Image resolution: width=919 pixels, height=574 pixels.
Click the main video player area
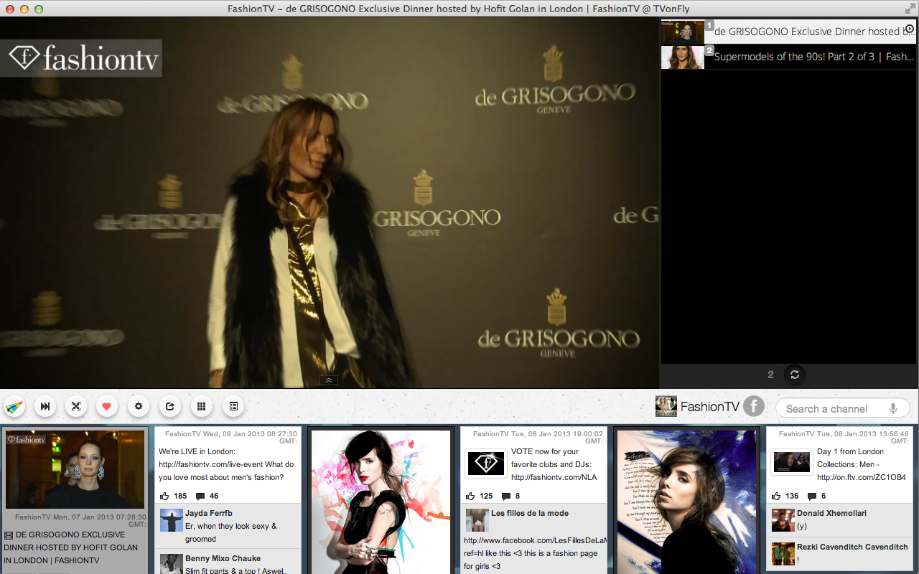coord(330,203)
